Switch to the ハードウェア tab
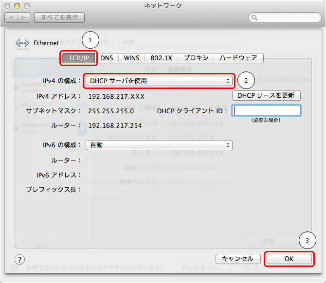326x283 pixels. 238,58
